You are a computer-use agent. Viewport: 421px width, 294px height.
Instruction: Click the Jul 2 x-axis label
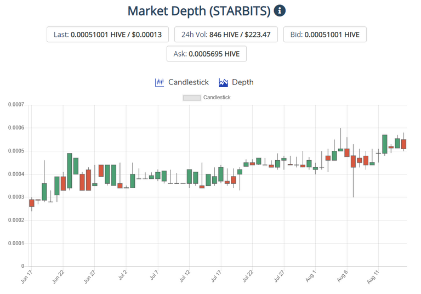click(123, 275)
